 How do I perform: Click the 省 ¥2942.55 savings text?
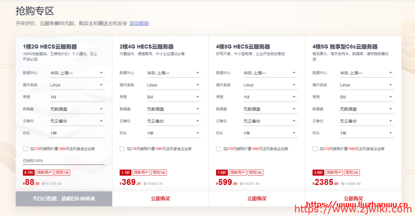click(153, 184)
